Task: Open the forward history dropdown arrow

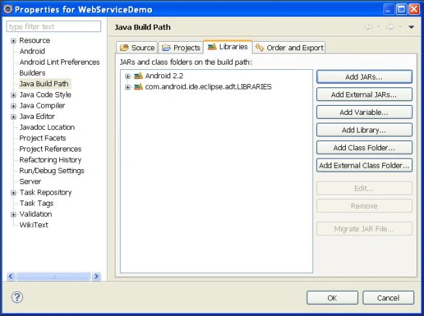Action: click(x=401, y=27)
